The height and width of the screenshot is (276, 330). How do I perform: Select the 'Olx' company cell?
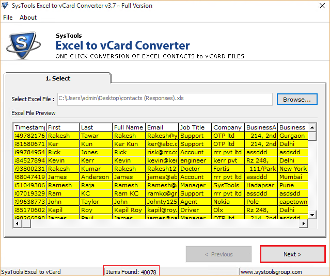pos(228,210)
